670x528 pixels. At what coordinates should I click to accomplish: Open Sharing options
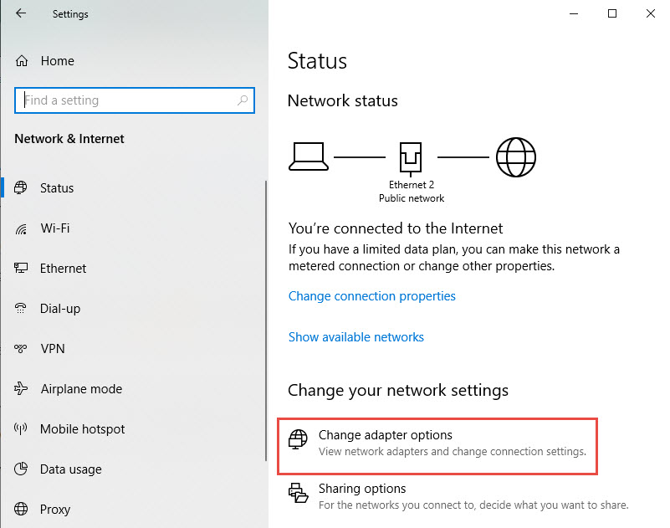(x=362, y=489)
